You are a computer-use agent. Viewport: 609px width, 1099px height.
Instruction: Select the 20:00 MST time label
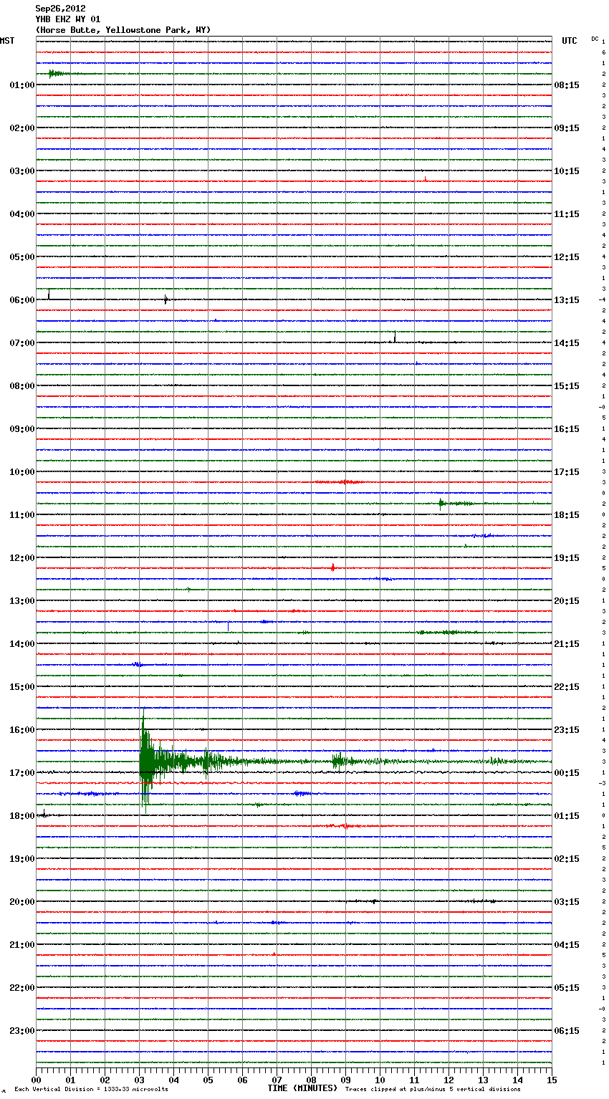pos(22,902)
